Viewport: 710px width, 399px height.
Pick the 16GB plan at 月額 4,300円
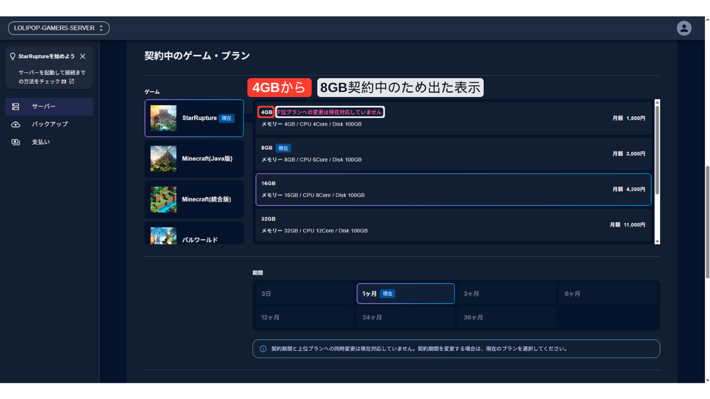pos(453,189)
